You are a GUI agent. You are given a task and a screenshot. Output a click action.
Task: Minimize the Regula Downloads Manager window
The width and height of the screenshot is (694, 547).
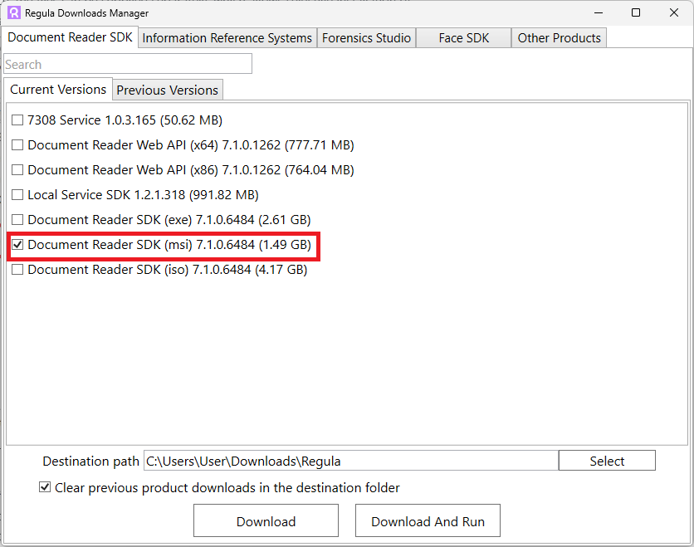tap(599, 12)
